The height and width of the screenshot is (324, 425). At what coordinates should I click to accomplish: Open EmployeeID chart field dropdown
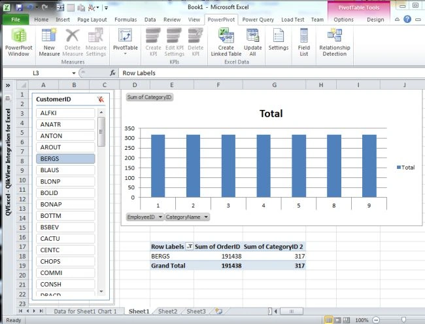(x=160, y=217)
